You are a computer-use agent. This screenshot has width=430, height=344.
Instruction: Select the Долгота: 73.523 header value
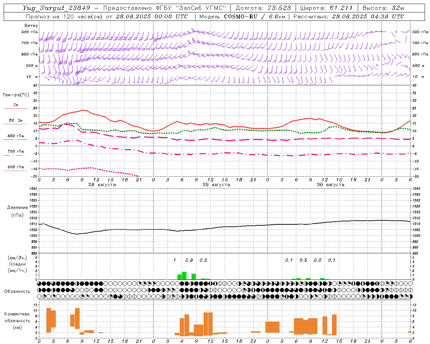(264, 8)
